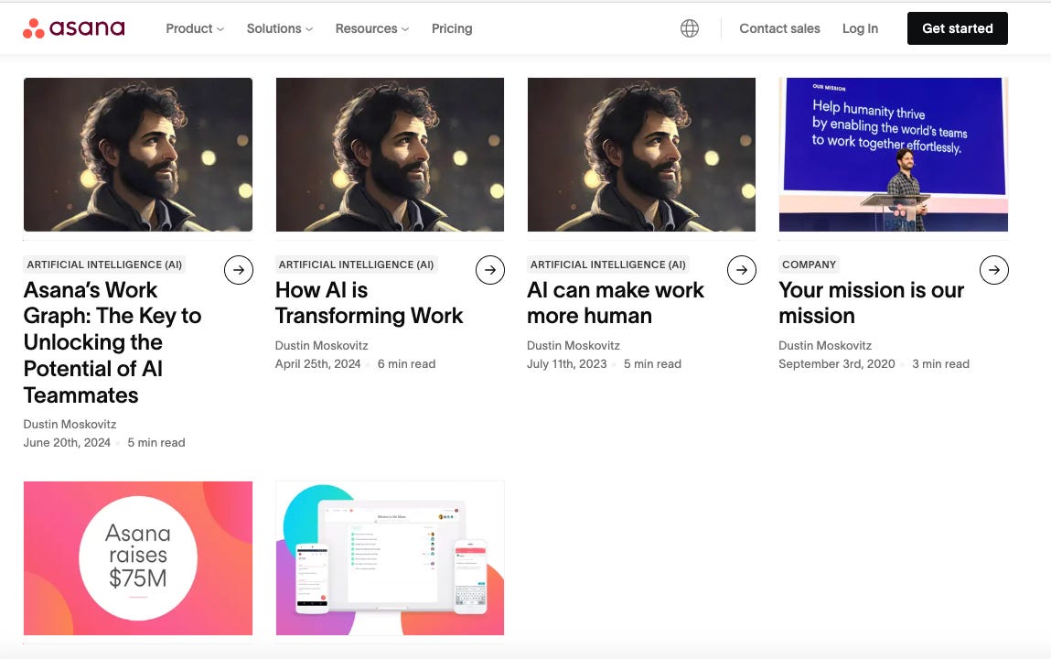Open thumbnail of Asana's Work Graph article
The image size is (1051, 659).
click(x=138, y=155)
